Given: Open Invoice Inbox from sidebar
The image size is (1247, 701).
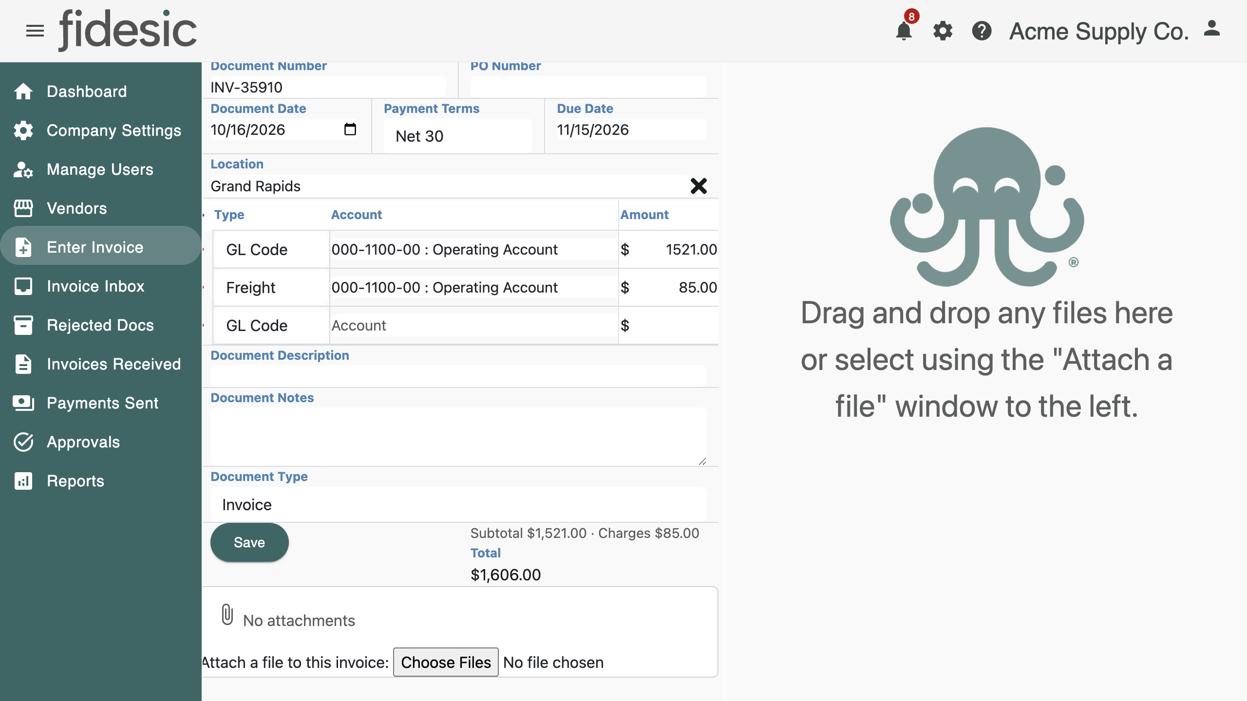Looking at the screenshot, I should 101,286.
